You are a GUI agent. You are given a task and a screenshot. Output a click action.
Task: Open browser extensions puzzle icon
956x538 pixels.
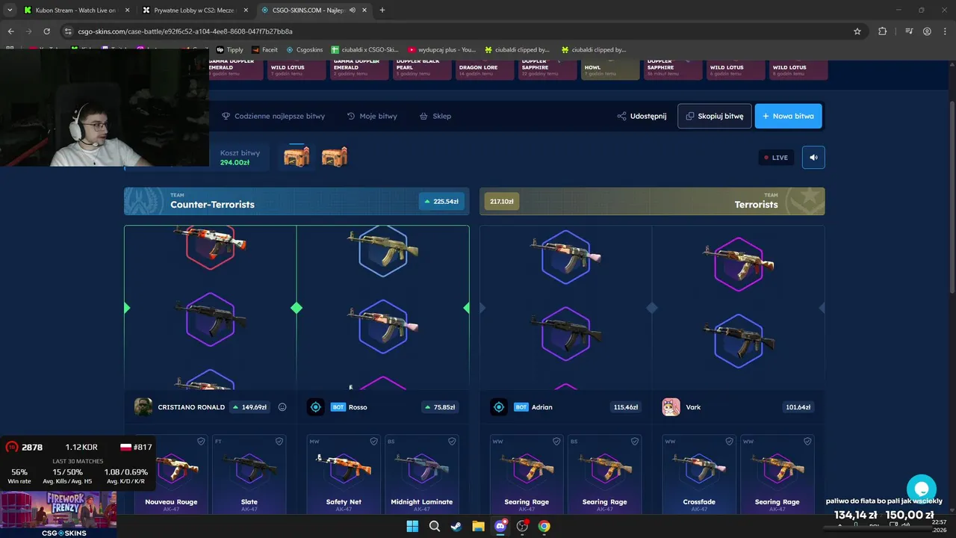(883, 31)
